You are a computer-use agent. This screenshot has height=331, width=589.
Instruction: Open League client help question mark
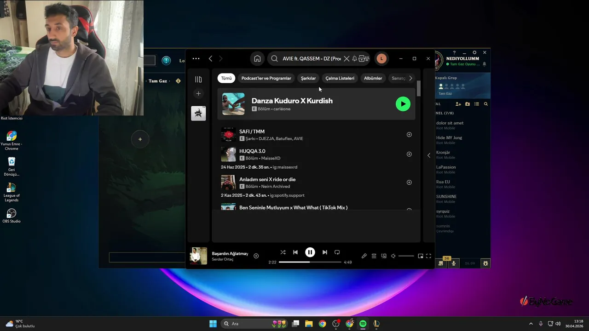pos(454,53)
